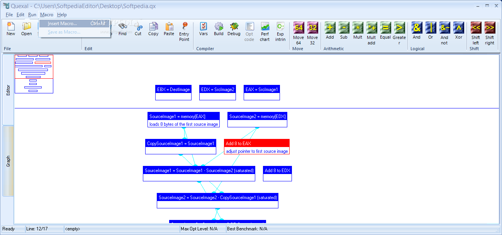Click the Mult arithmetic icon
This screenshot has width=502, height=235.
[358, 27]
